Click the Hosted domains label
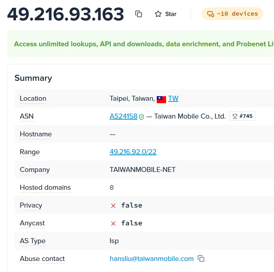This screenshot has width=274, height=272. (x=45, y=188)
